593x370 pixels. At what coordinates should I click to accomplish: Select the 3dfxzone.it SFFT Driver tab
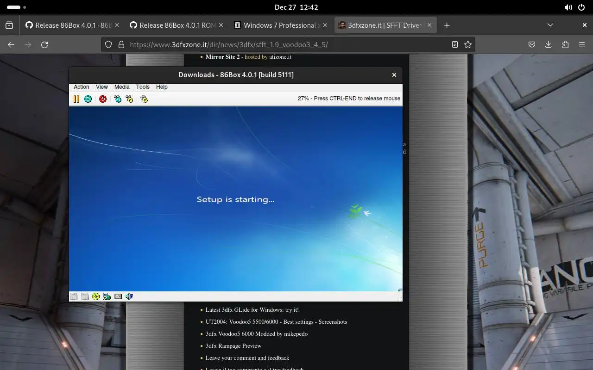click(385, 25)
